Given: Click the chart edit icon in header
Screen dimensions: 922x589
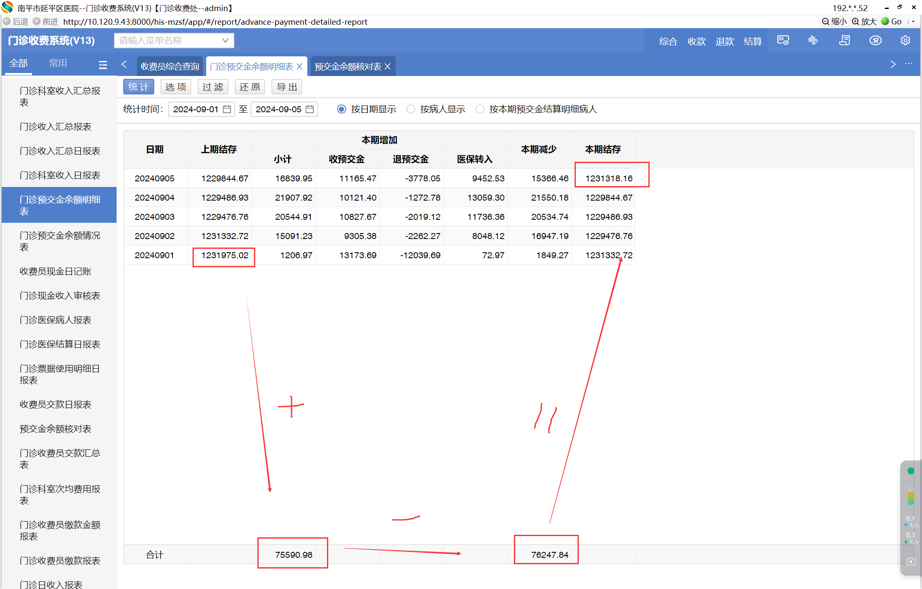Looking at the screenshot, I should coord(813,41).
